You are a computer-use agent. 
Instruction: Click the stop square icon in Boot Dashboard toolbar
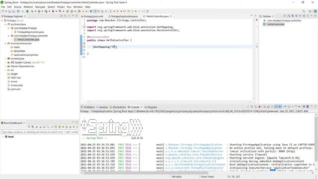tap(37, 127)
